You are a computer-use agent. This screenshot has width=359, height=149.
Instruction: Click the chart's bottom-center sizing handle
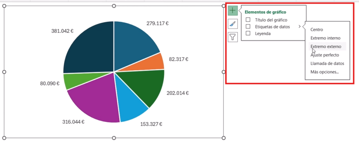(x=114, y=138)
